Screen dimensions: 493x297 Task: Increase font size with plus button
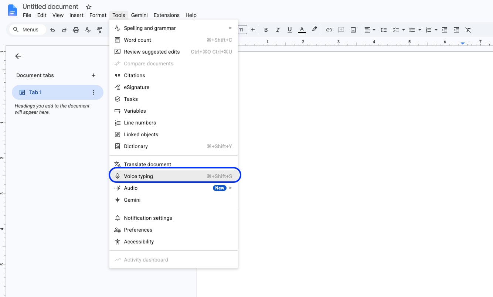point(253,30)
